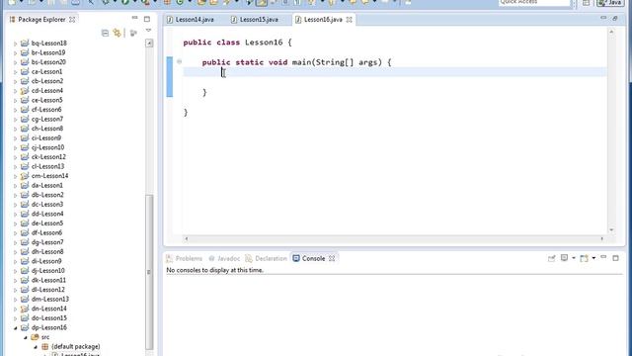The image size is (632, 356).
Task: Click the Open Console icon
Action: [584, 258]
